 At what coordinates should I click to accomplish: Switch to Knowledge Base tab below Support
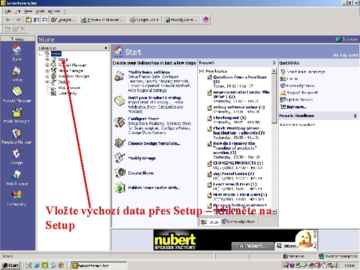238,222
